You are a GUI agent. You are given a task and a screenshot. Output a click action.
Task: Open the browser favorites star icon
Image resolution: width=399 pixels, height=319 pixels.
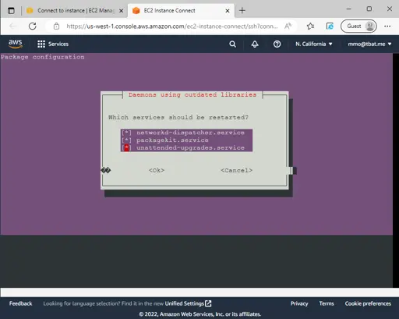[x=310, y=26]
